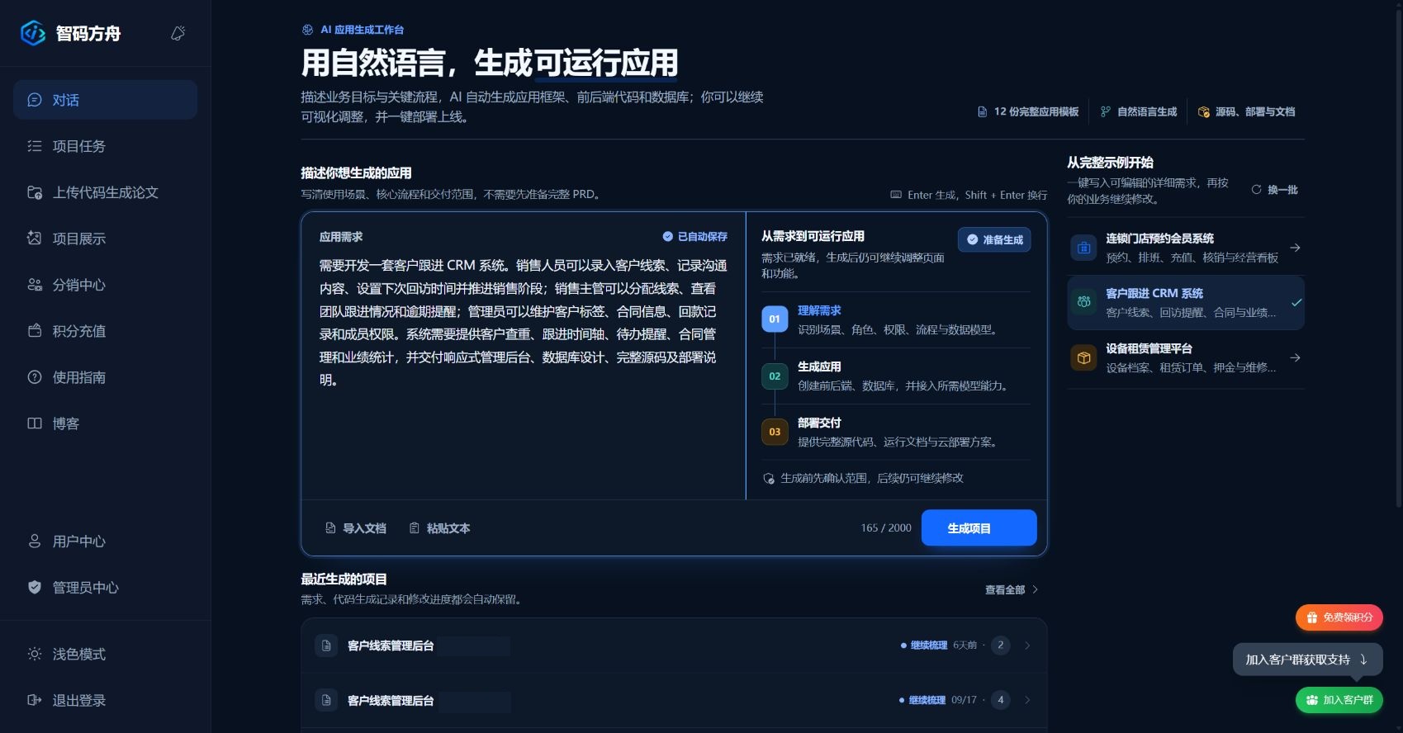Screen dimensions: 1403x733
Task: Click the 源码、部署与文档 badge
Action: tap(1247, 111)
